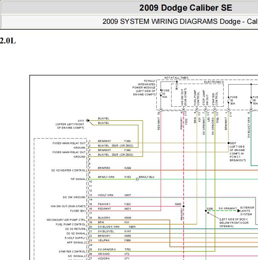Click circuit code 'K858'

[x=128, y=236]
